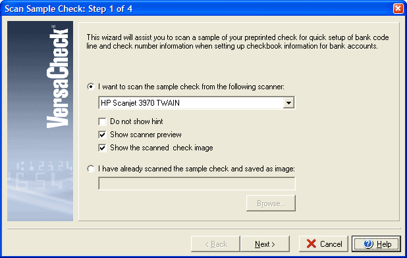Click the Browse... button
Image resolution: width=407 pixels, height=258 pixels.
tap(271, 204)
